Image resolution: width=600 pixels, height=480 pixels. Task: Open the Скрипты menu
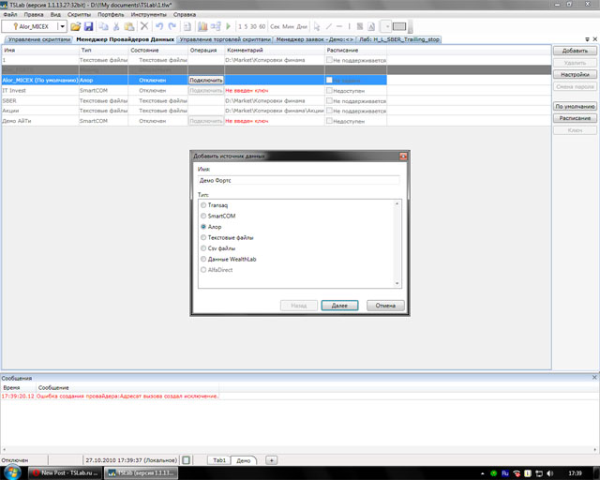(x=79, y=15)
